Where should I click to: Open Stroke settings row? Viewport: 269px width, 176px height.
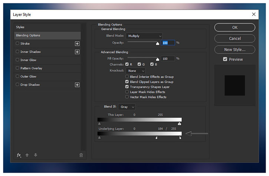tap(47, 43)
